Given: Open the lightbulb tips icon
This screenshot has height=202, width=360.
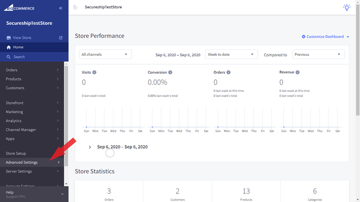Looking at the screenshot, I should tap(346, 7).
